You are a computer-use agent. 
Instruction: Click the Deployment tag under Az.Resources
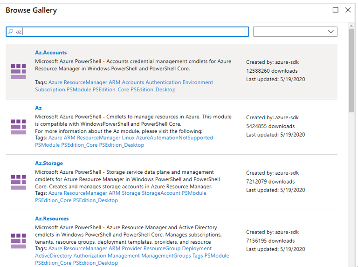(197, 248)
